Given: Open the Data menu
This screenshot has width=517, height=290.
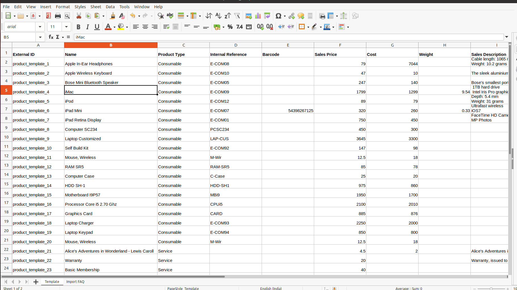Looking at the screenshot, I should click(110, 7).
